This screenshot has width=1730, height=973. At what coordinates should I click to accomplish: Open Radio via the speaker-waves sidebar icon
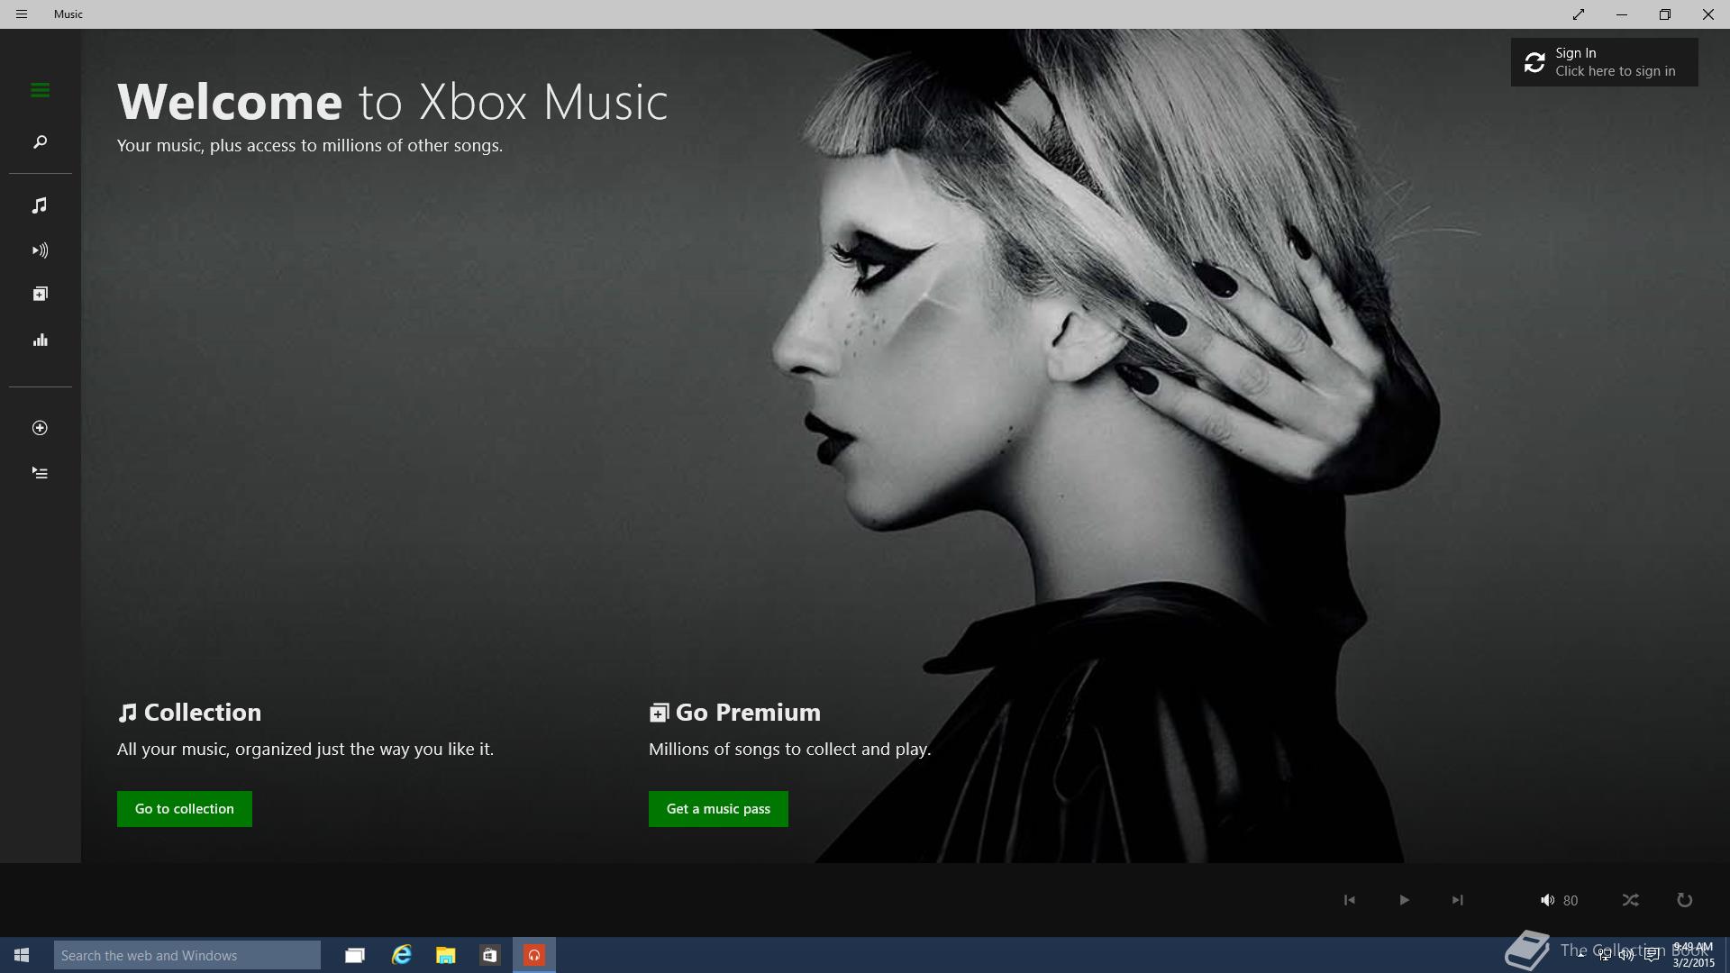click(40, 250)
